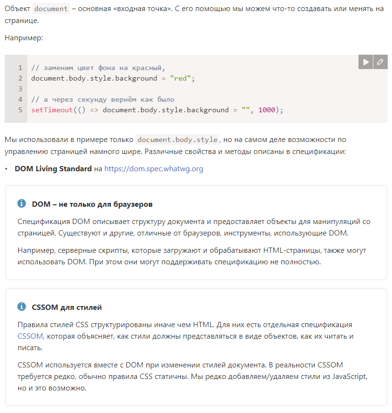Click line number 5 in code gutter
The image size is (392, 413).
[x=20, y=110]
